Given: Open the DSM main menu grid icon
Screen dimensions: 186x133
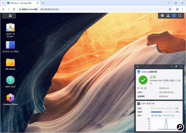Looking at the screenshot, I should [x=10, y=16].
